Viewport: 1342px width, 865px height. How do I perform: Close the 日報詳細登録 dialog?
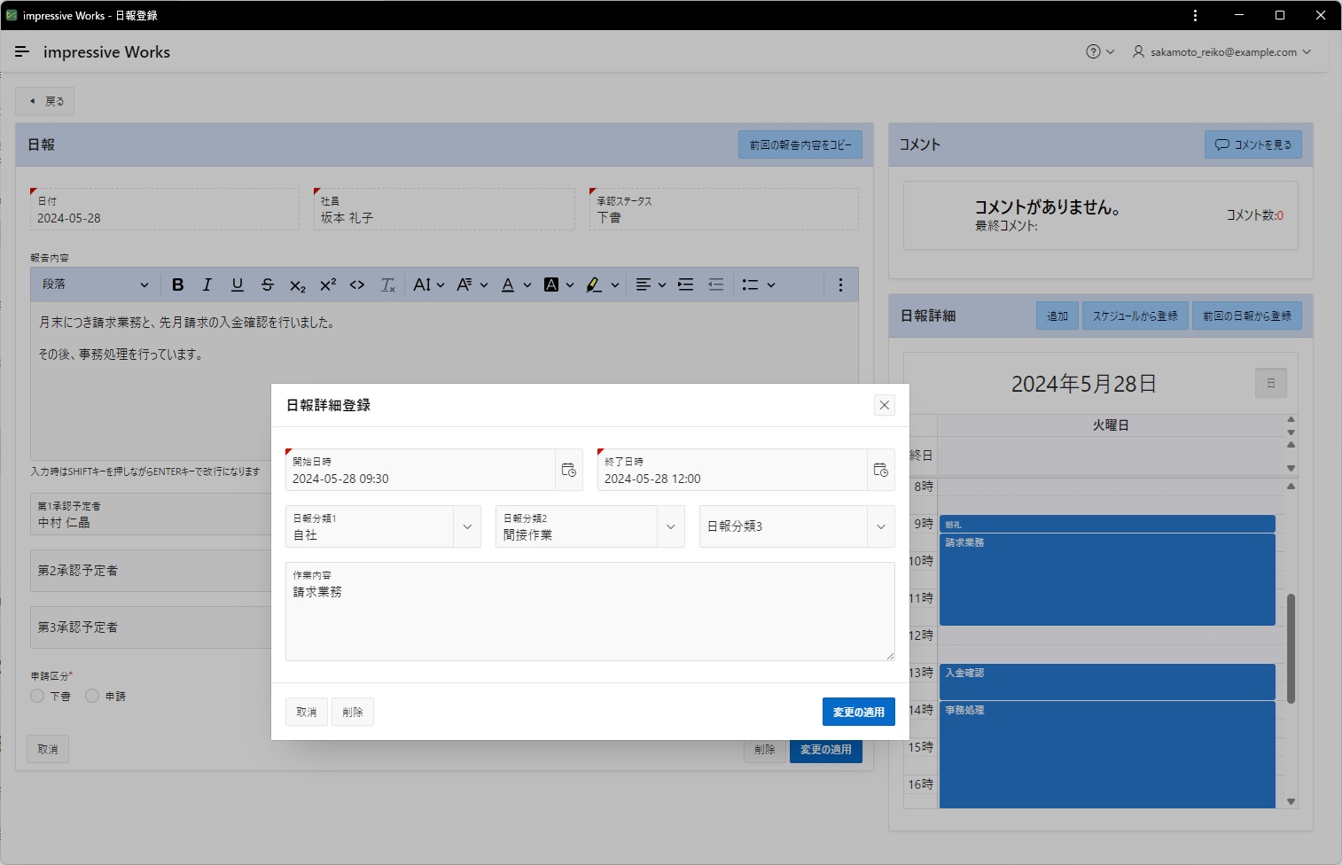884,405
